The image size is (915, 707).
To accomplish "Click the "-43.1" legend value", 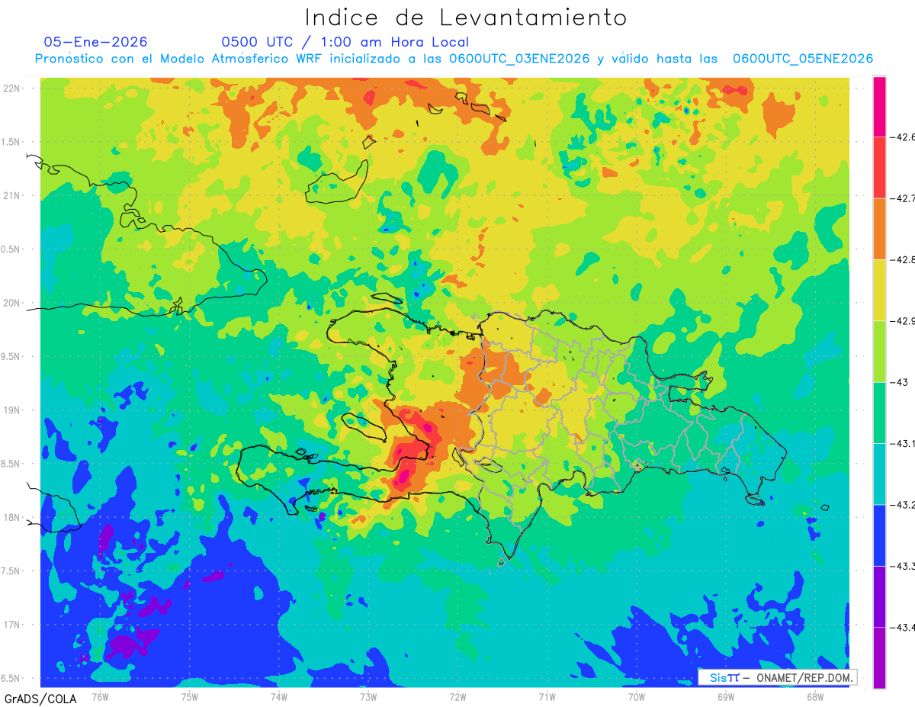I will [901, 443].
